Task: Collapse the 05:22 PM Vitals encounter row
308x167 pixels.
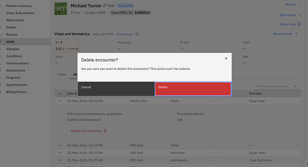Action: [x=60, y=101]
